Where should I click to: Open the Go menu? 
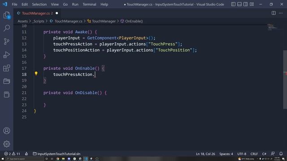[65, 4]
